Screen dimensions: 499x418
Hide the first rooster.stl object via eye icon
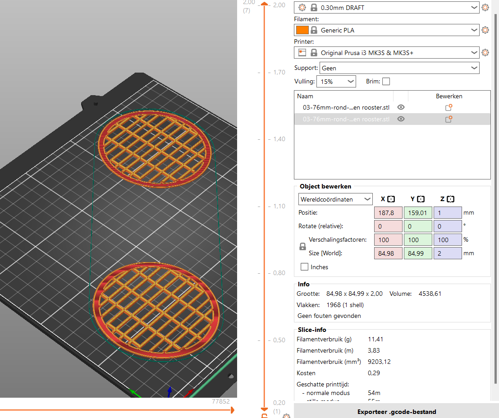[401, 107]
